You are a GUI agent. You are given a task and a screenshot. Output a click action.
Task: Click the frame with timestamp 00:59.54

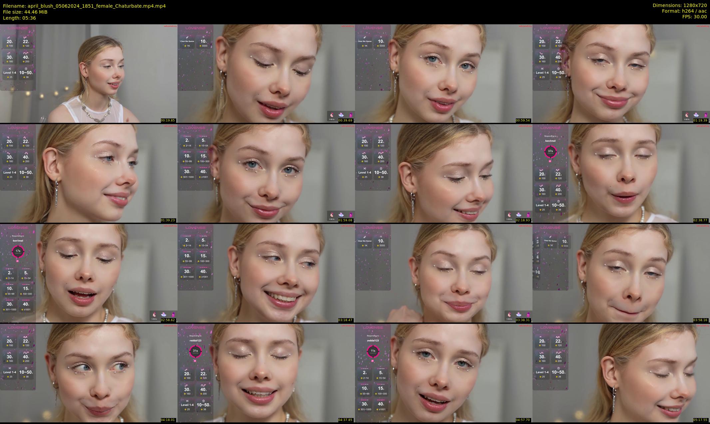pos(444,74)
